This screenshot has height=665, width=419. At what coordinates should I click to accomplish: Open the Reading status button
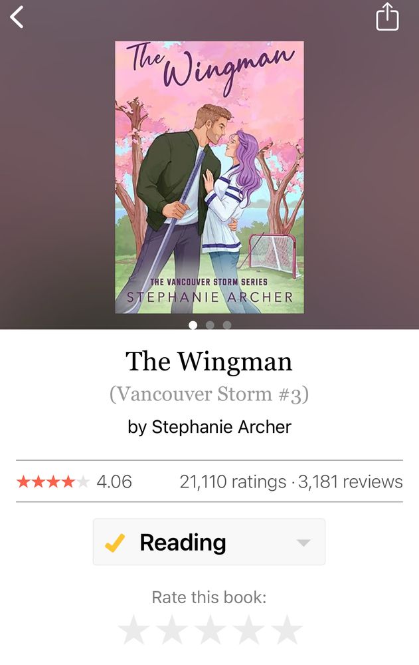point(209,541)
